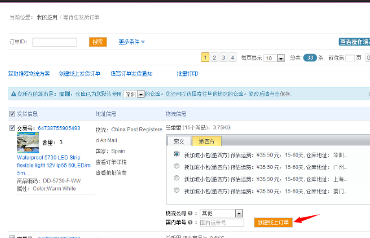The image size is (370, 238).
Task: Open the 物流公司 其他 dropdown
Action: coord(222,213)
